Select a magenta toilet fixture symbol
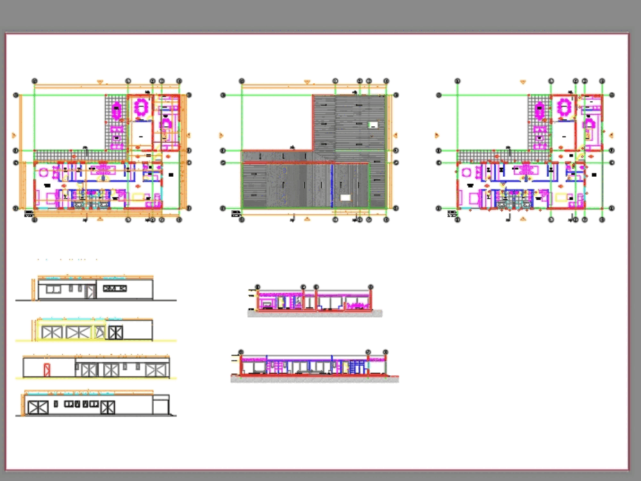The width and height of the screenshot is (641, 481). tap(588, 123)
